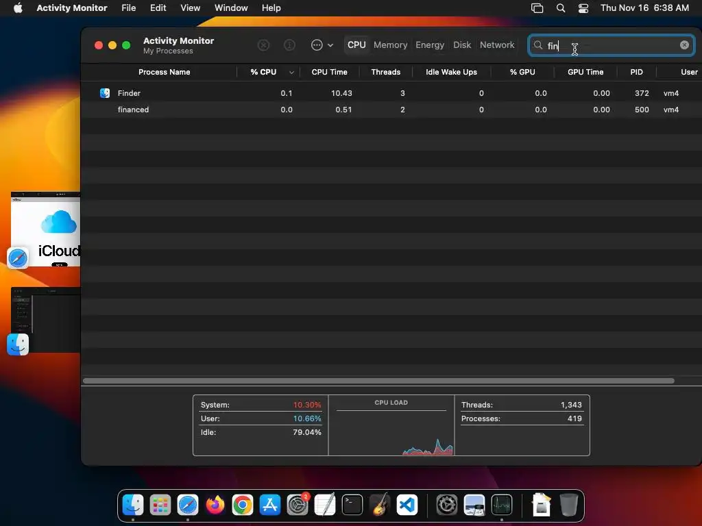Switch to the Network tab
702x526 pixels.
[x=497, y=45]
